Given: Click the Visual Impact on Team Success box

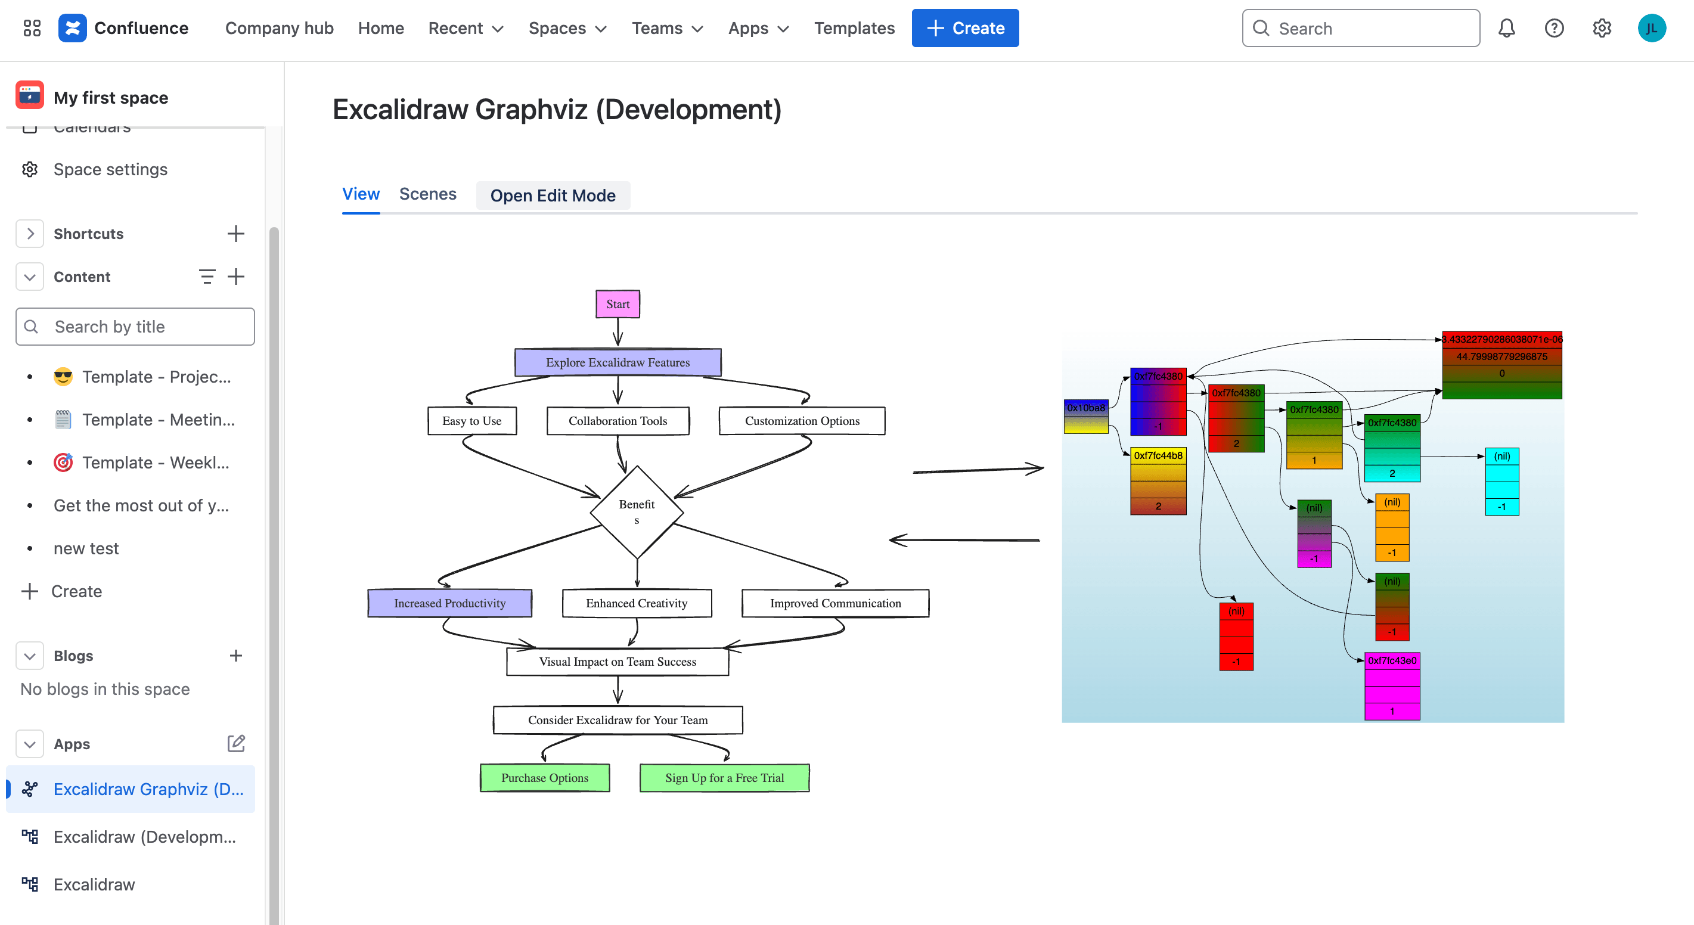Looking at the screenshot, I should pyautogui.click(x=618, y=662).
